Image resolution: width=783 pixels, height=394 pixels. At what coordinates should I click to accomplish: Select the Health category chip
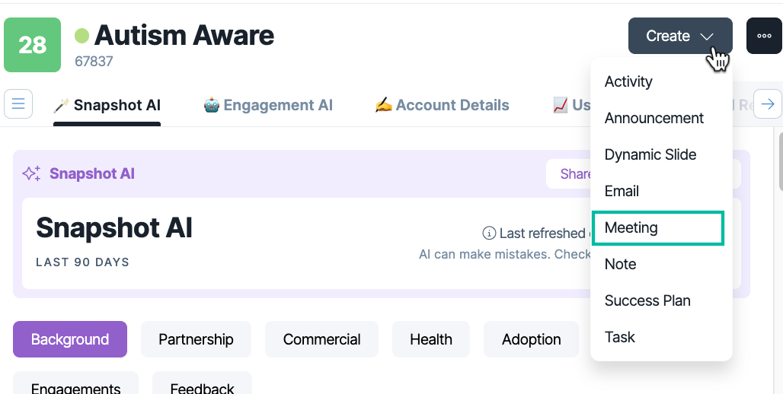[x=431, y=339]
